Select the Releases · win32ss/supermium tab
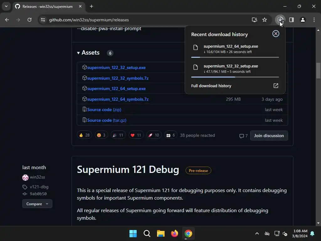Image resolution: width=321 pixels, height=241 pixels. (48, 6)
